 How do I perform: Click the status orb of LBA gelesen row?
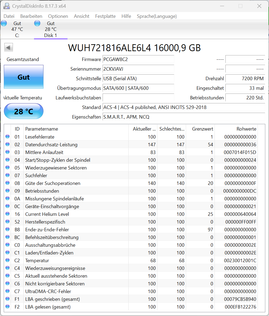click(x=7, y=306)
